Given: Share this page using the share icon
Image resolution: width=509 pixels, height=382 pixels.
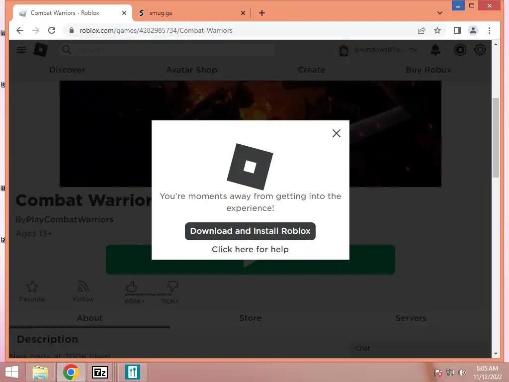Looking at the screenshot, I should (x=422, y=30).
